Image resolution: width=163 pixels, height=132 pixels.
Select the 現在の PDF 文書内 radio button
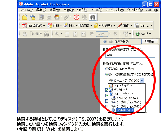[x=107, y=69]
